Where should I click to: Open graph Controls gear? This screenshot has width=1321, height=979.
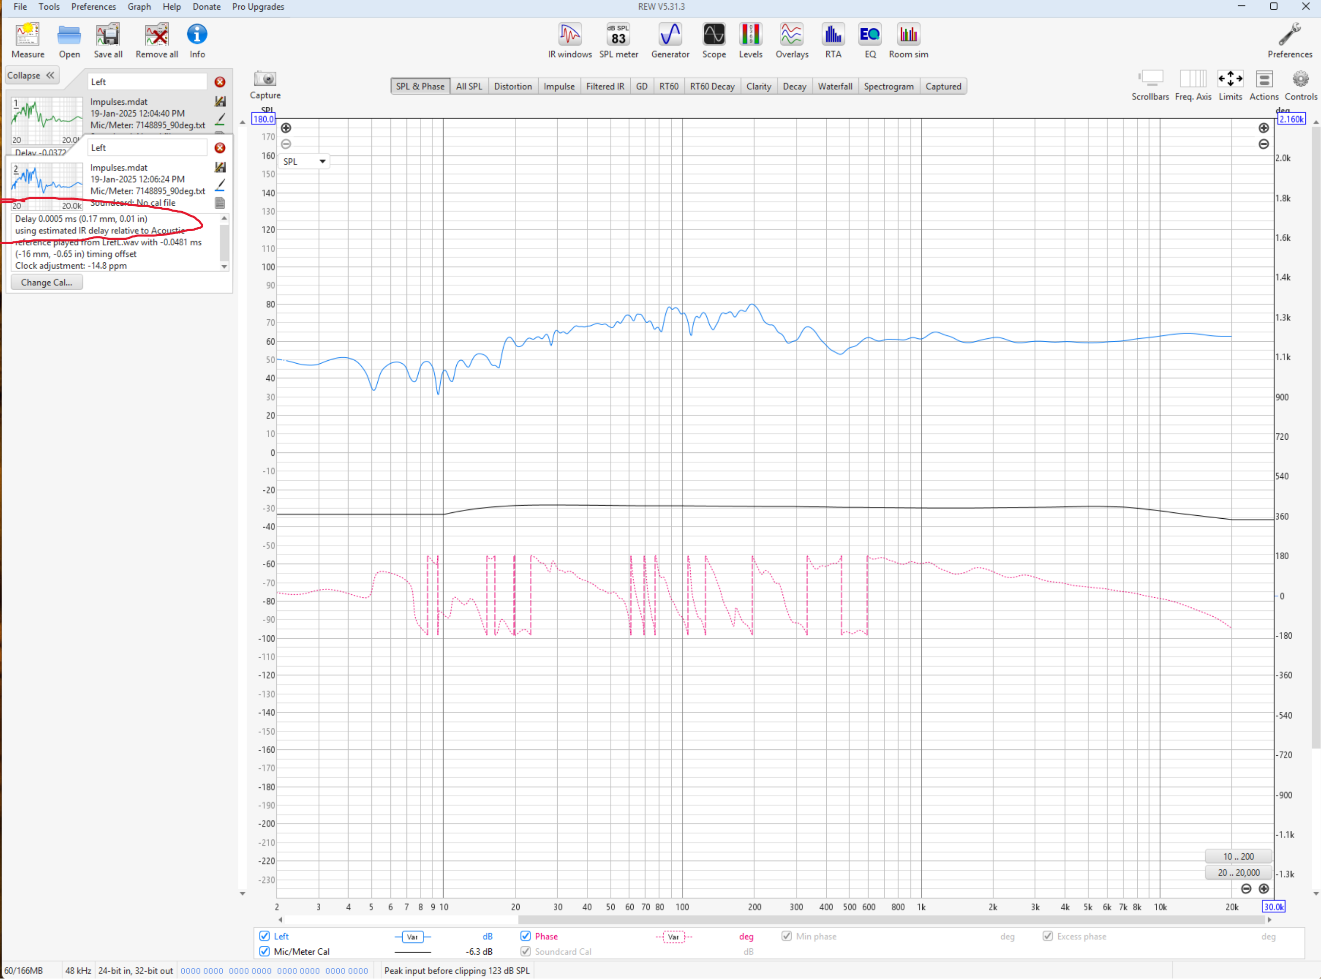tap(1300, 85)
